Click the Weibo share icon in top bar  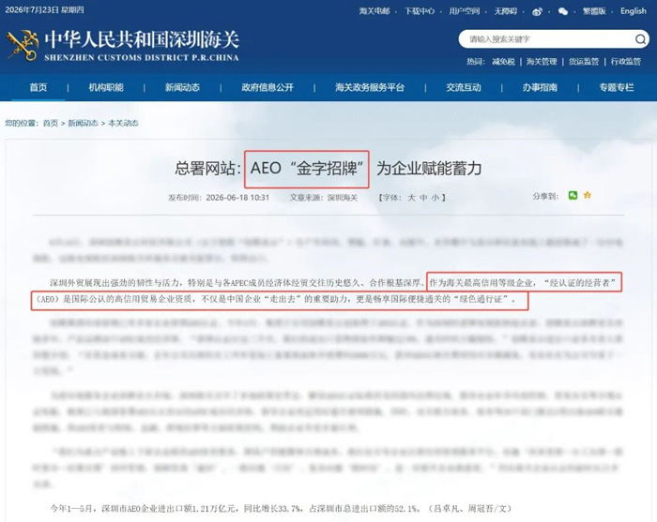[x=537, y=11]
